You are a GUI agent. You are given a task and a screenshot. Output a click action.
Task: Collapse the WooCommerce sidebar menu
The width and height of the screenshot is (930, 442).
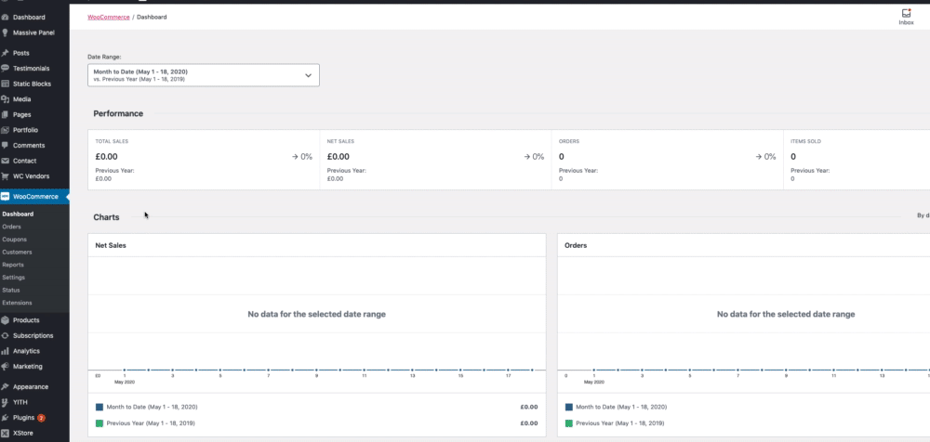click(x=34, y=196)
